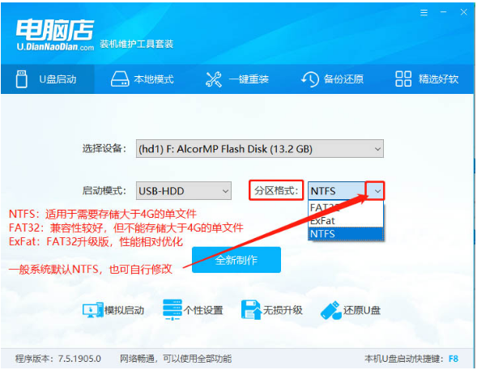Click the wrench tools icon for 一键重装
The height and width of the screenshot is (370, 477).
[x=214, y=79]
